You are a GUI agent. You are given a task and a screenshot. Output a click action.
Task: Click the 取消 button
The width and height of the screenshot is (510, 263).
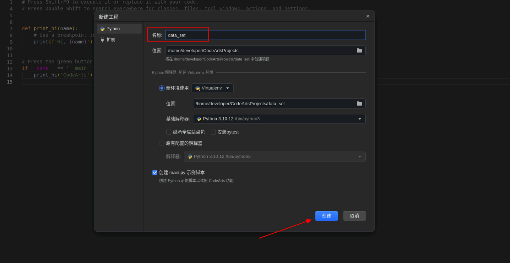click(x=355, y=216)
